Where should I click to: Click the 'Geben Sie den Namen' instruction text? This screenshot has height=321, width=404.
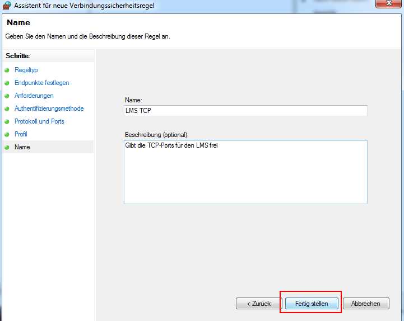[87, 36]
